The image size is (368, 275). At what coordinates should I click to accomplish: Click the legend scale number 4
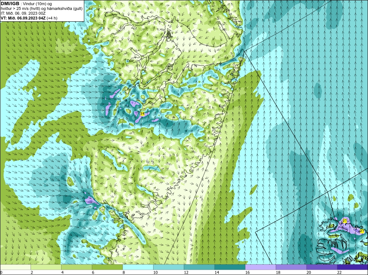pyautogui.click(x=62, y=272)
